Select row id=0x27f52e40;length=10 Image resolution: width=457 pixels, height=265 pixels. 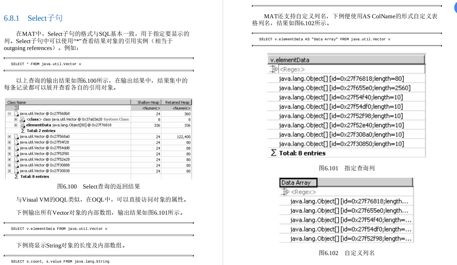pos(346,125)
